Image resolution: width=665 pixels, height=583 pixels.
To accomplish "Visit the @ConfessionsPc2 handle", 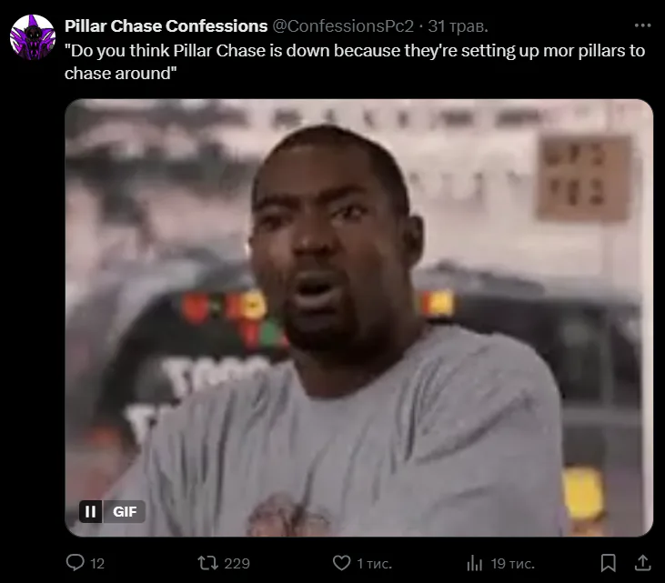I will [343, 26].
